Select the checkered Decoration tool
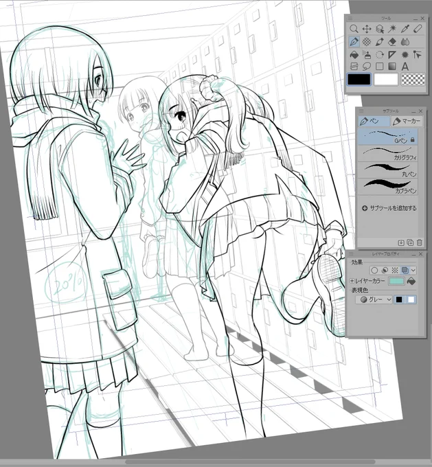 point(367,42)
